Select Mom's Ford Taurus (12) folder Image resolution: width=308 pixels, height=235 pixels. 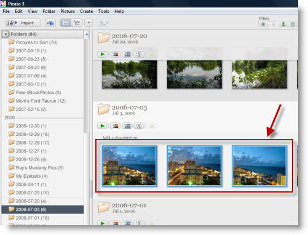(x=42, y=101)
